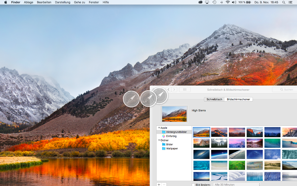
Task: Choose the blue Milky Way wallpaper
Action: 255,154
